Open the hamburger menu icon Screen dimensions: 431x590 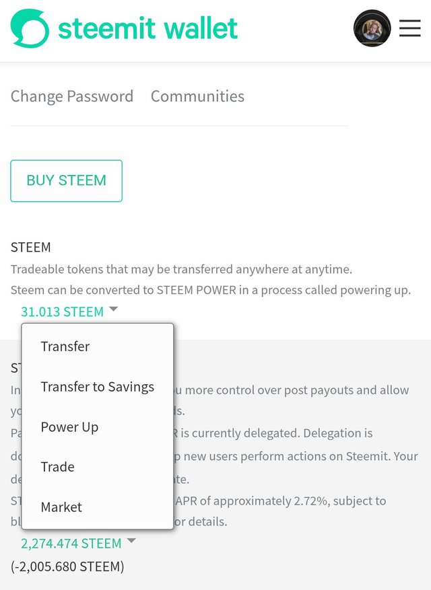(x=410, y=28)
